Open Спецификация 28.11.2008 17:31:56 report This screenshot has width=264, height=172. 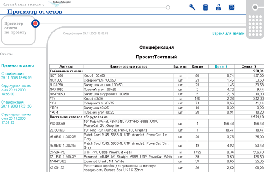click(16, 104)
